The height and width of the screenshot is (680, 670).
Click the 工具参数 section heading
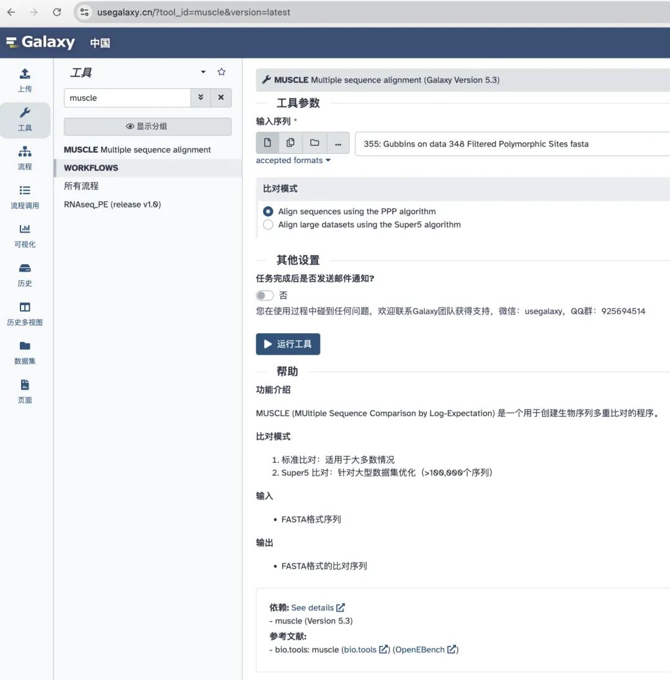(x=298, y=103)
